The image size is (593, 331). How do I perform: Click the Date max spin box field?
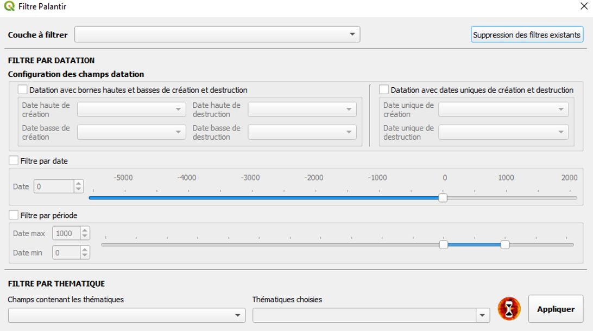66,233
